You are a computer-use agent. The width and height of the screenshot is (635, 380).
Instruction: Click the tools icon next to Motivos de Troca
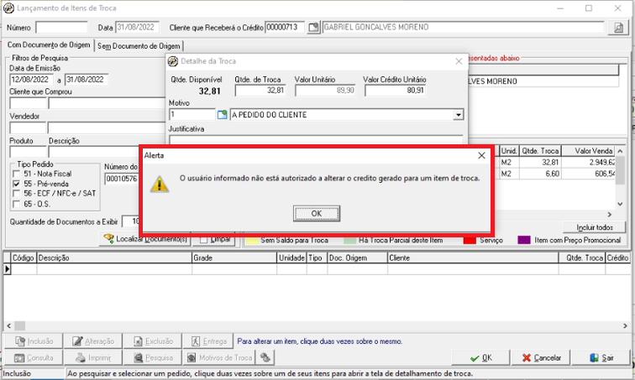click(x=265, y=357)
